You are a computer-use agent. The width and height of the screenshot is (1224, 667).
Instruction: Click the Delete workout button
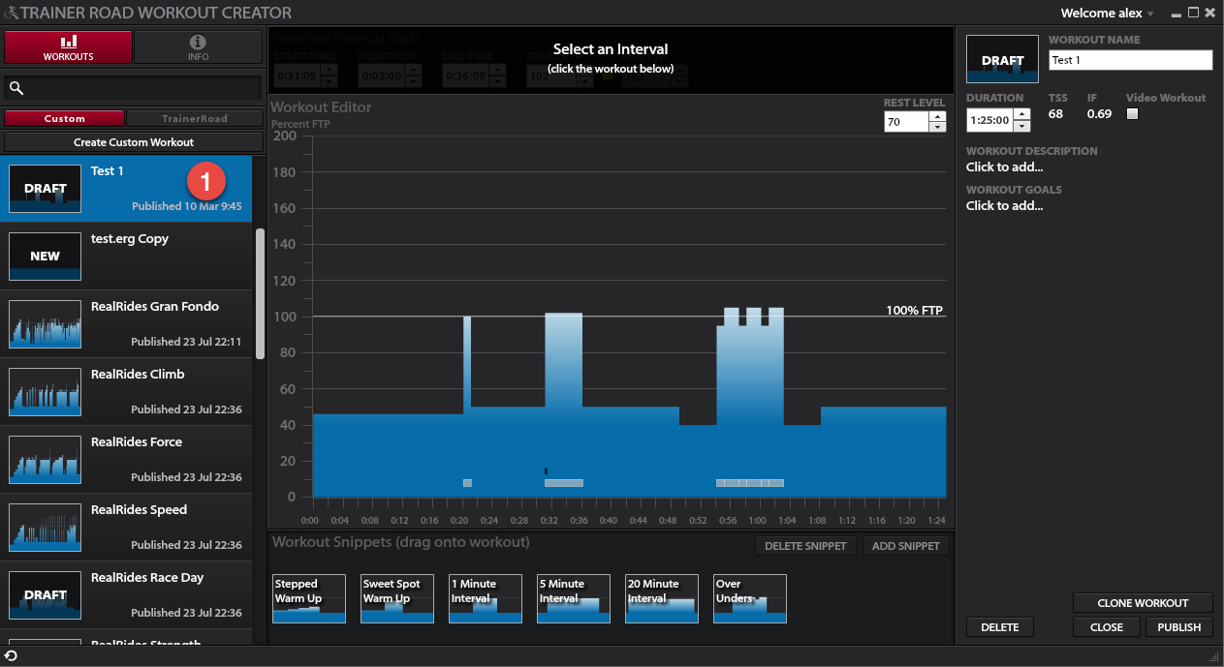1000,627
